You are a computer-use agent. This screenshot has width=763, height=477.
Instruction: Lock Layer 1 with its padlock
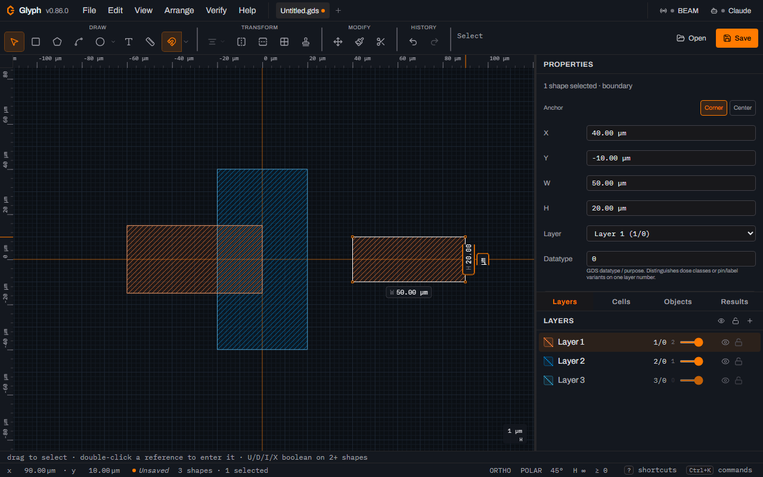[x=739, y=342]
